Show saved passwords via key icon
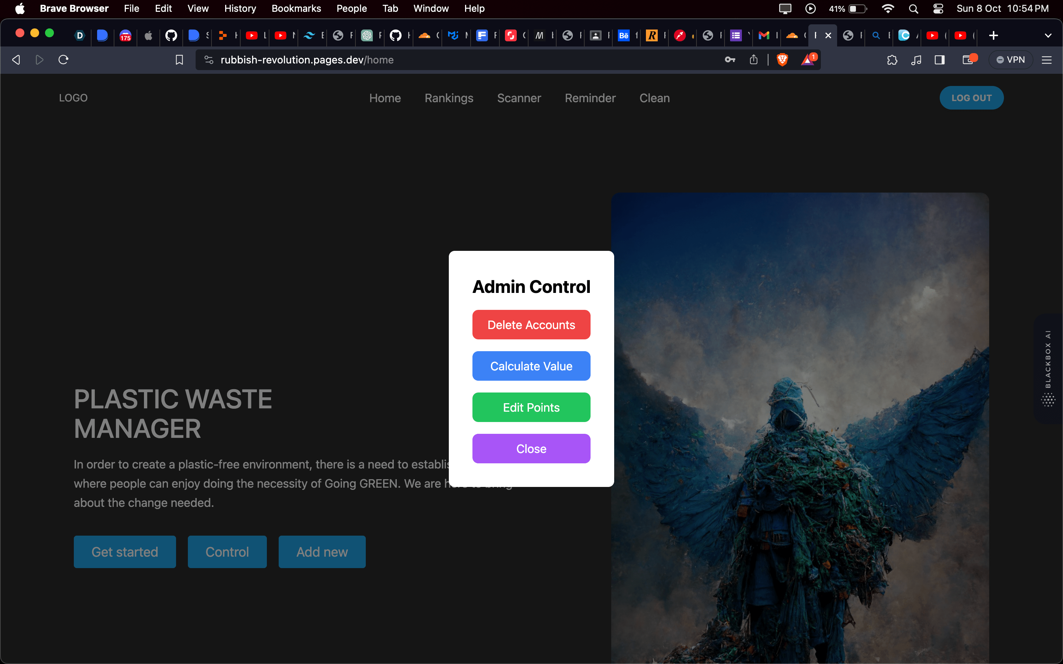The width and height of the screenshot is (1063, 664). [x=730, y=60]
